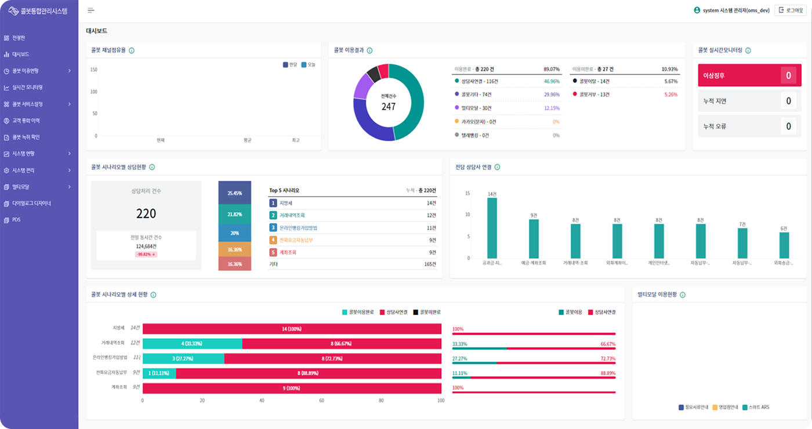Click the 콜봇 서비스설정 sidebar icon
The width and height of the screenshot is (812, 429).
6,104
